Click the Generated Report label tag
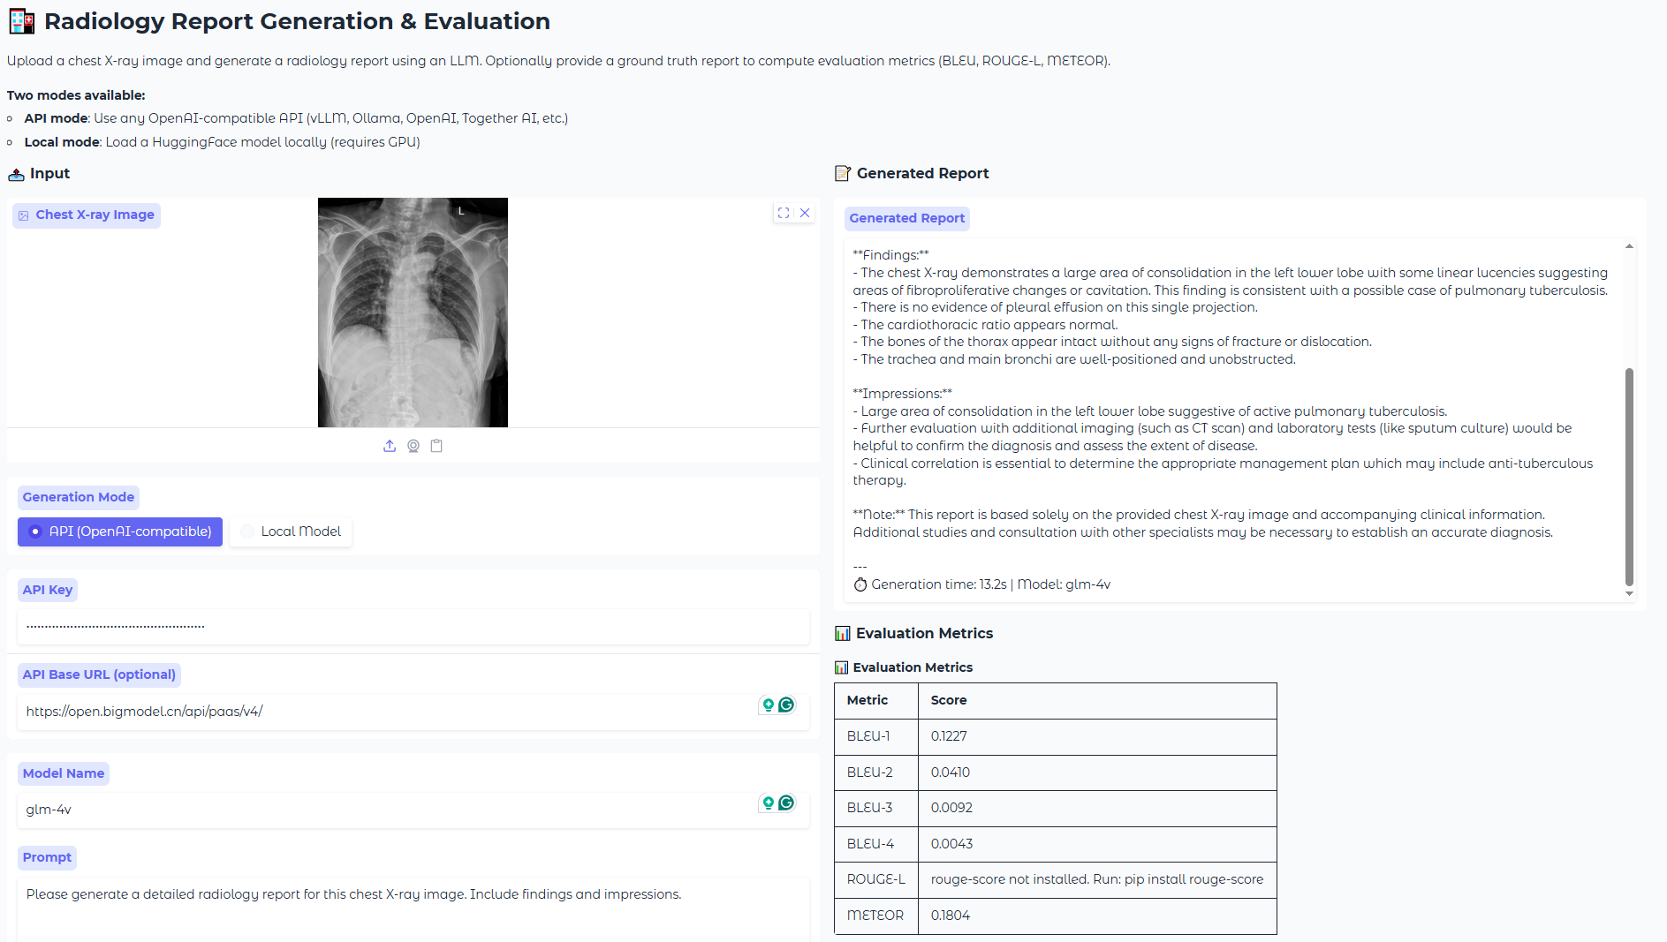1667x942 pixels. point(907,218)
